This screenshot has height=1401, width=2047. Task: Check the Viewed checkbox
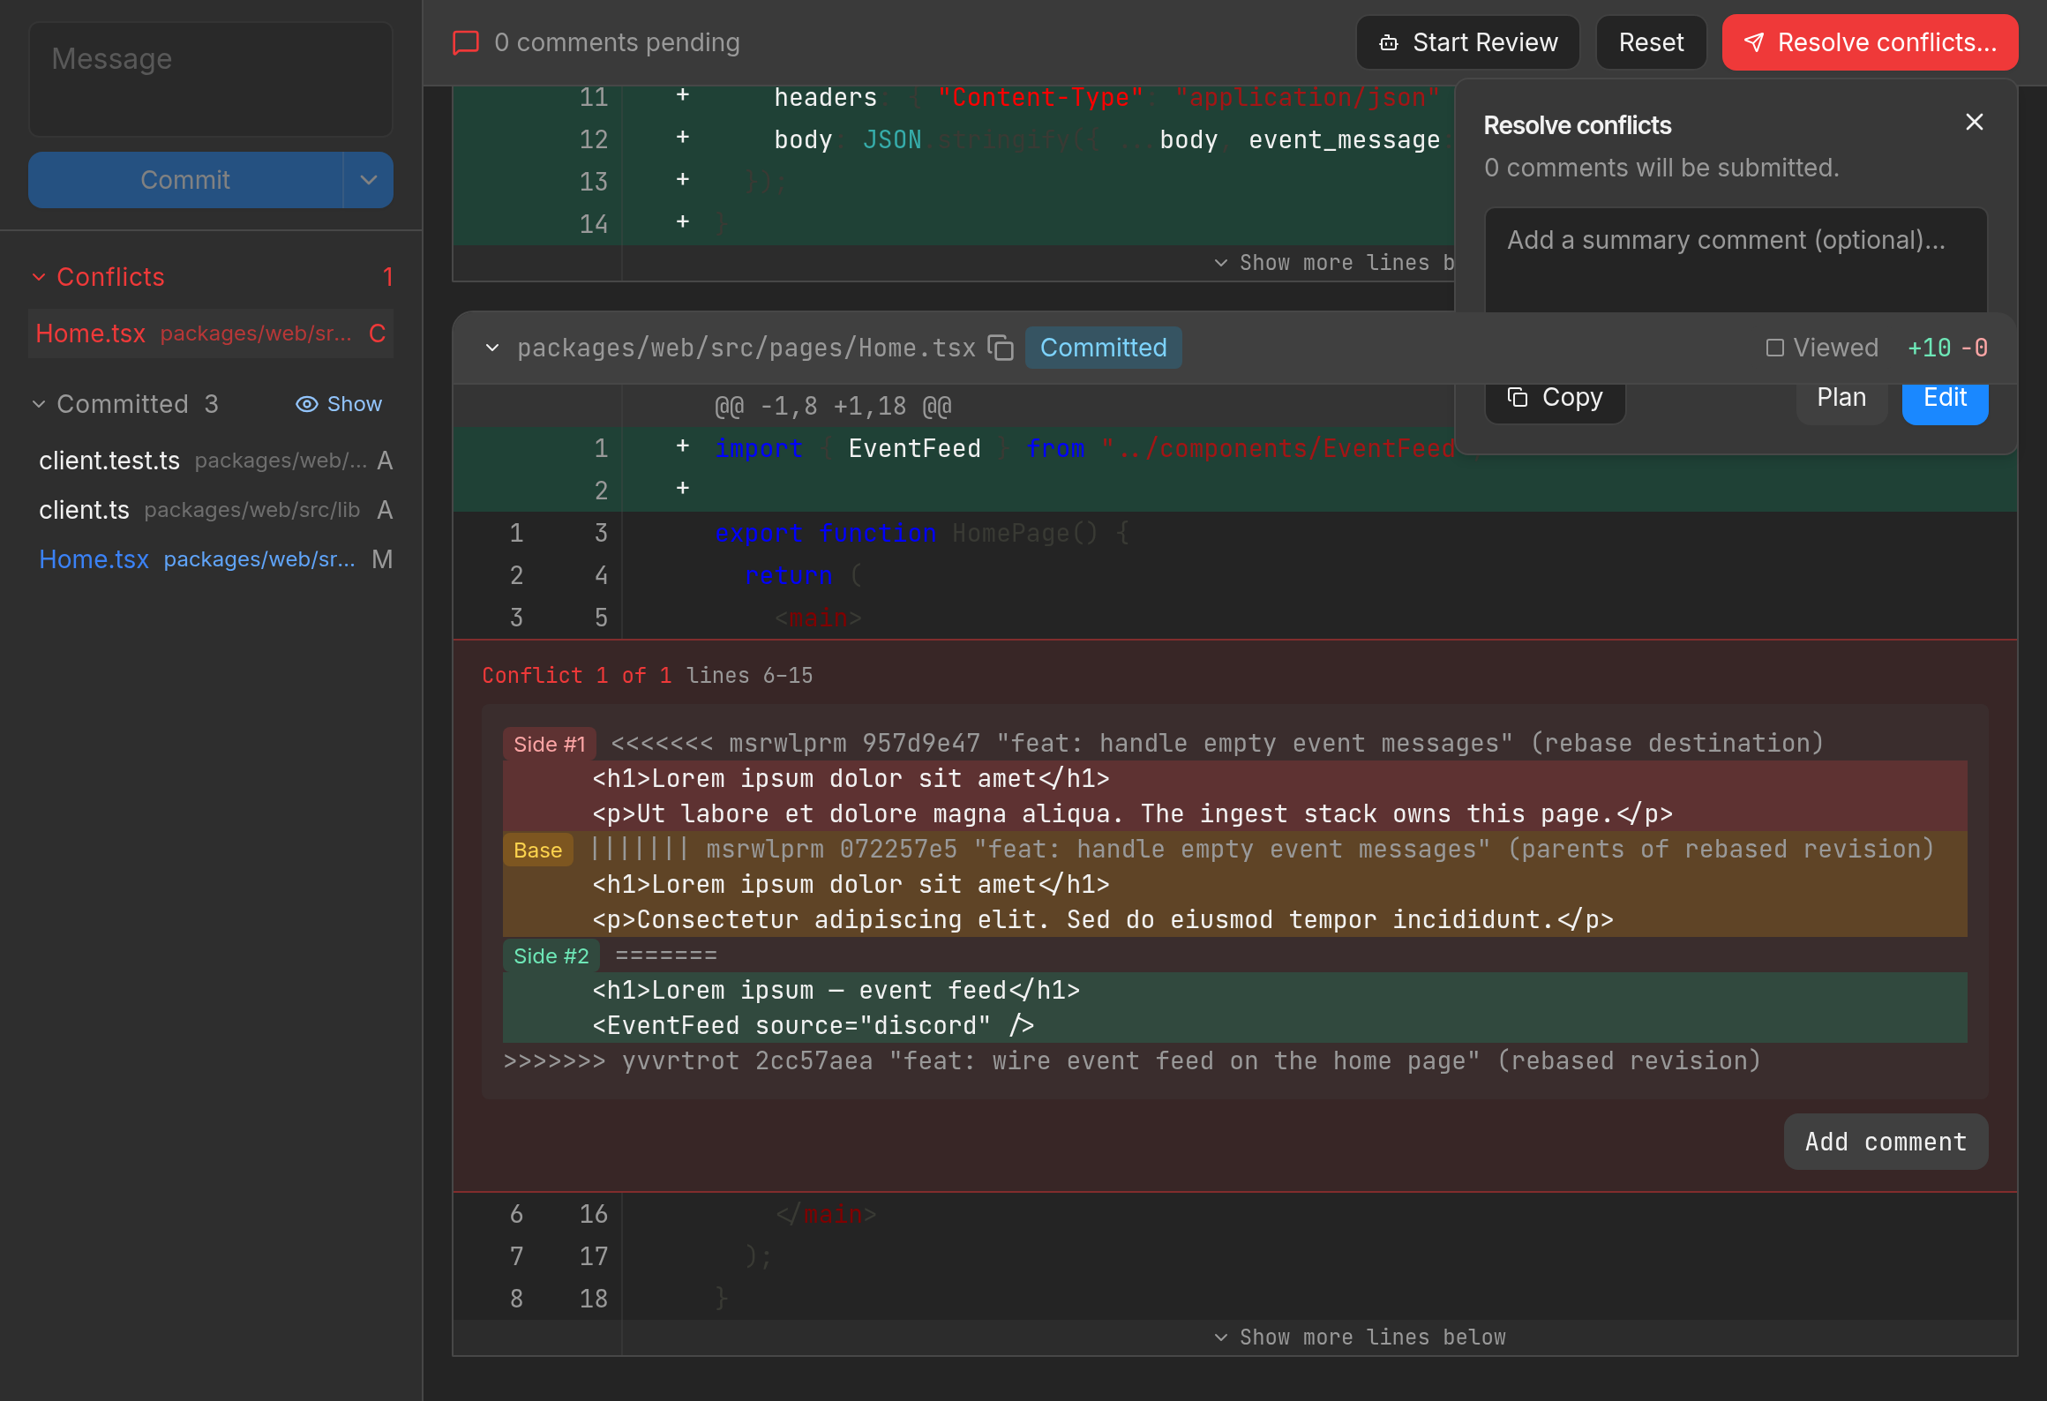(x=1774, y=348)
